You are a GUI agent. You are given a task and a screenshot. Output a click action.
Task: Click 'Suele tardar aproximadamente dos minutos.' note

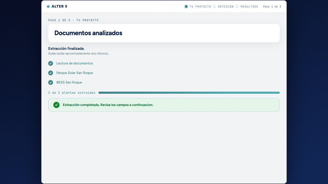[x=78, y=53]
